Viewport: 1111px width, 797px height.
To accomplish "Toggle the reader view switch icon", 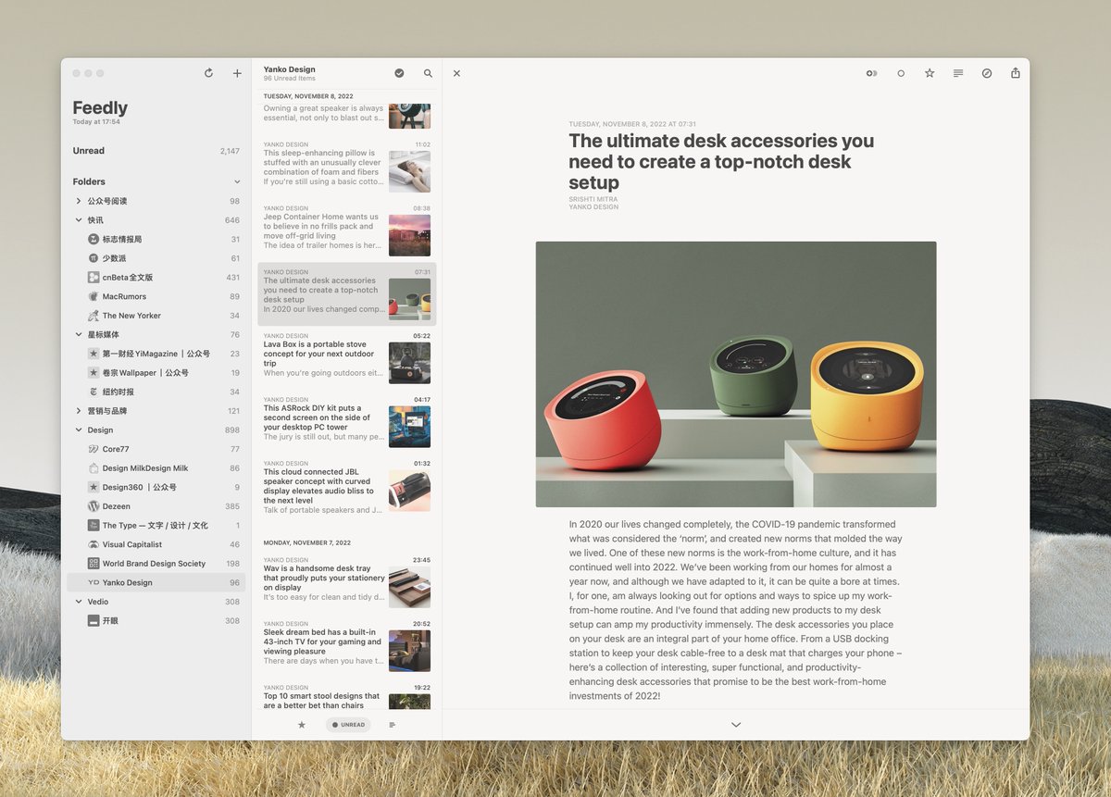I will [x=871, y=73].
